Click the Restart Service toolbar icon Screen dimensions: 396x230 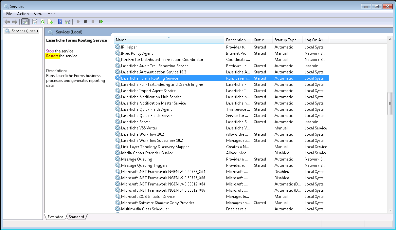(x=101, y=22)
